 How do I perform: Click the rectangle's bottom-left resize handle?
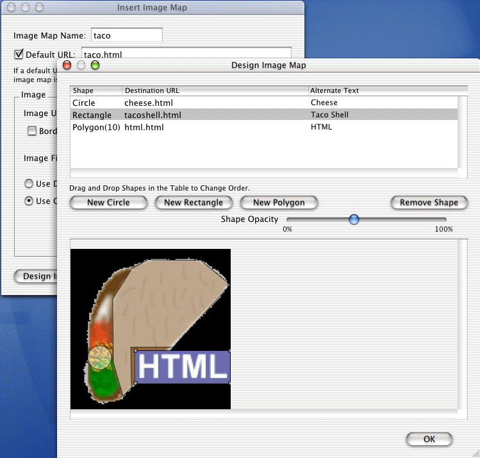136,383
